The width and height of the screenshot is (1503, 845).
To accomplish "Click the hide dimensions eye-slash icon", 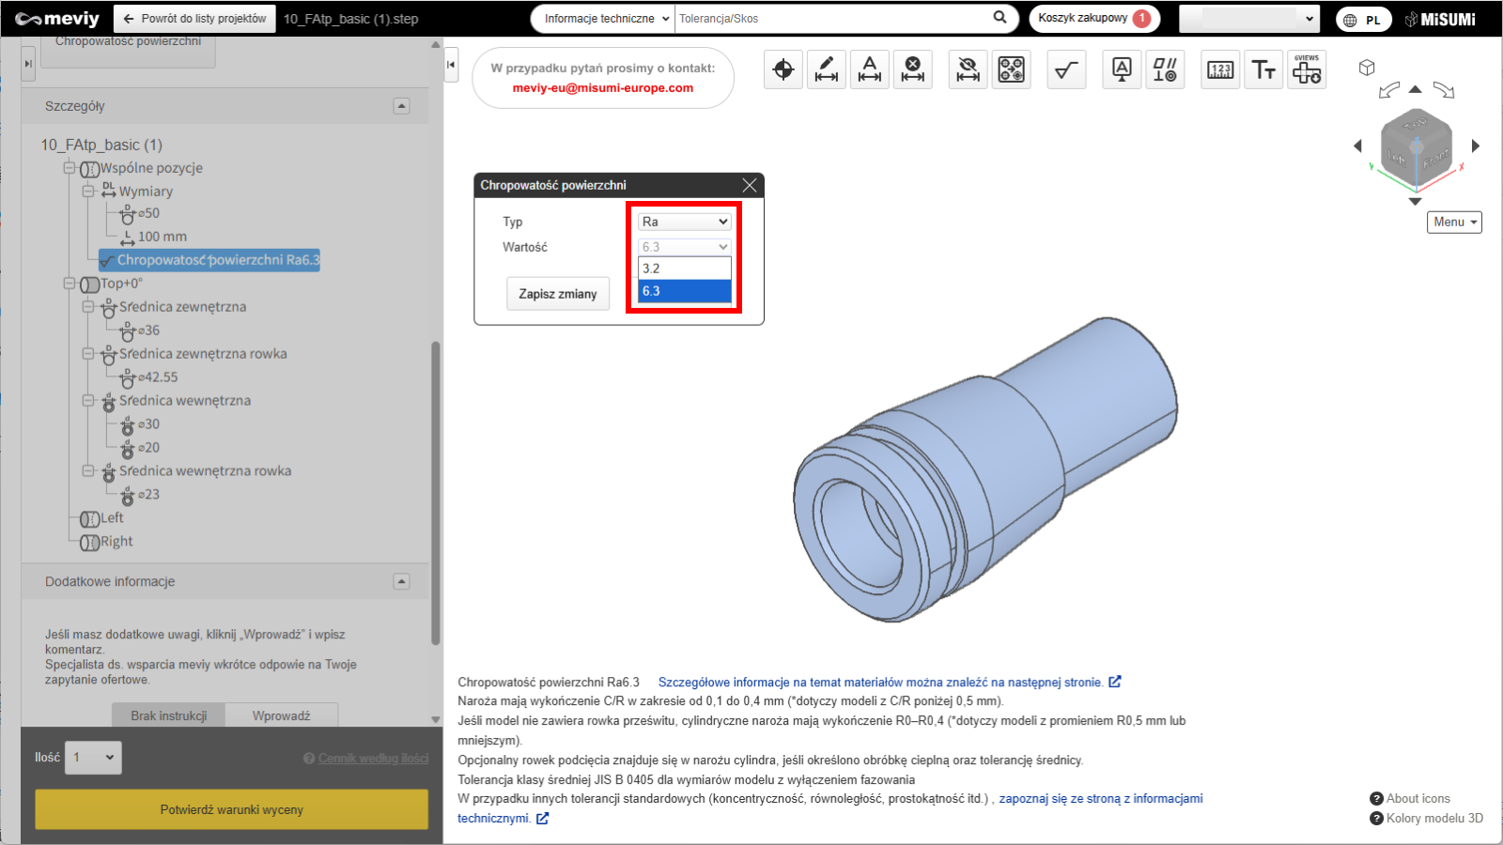I will click(x=968, y=69).
